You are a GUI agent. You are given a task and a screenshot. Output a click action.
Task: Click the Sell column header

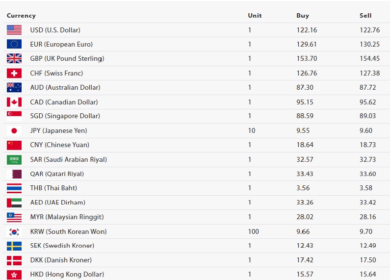pyautogui.click(x=365, y=16)
